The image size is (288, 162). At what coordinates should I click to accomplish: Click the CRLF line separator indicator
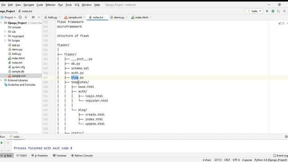point(227,160)
